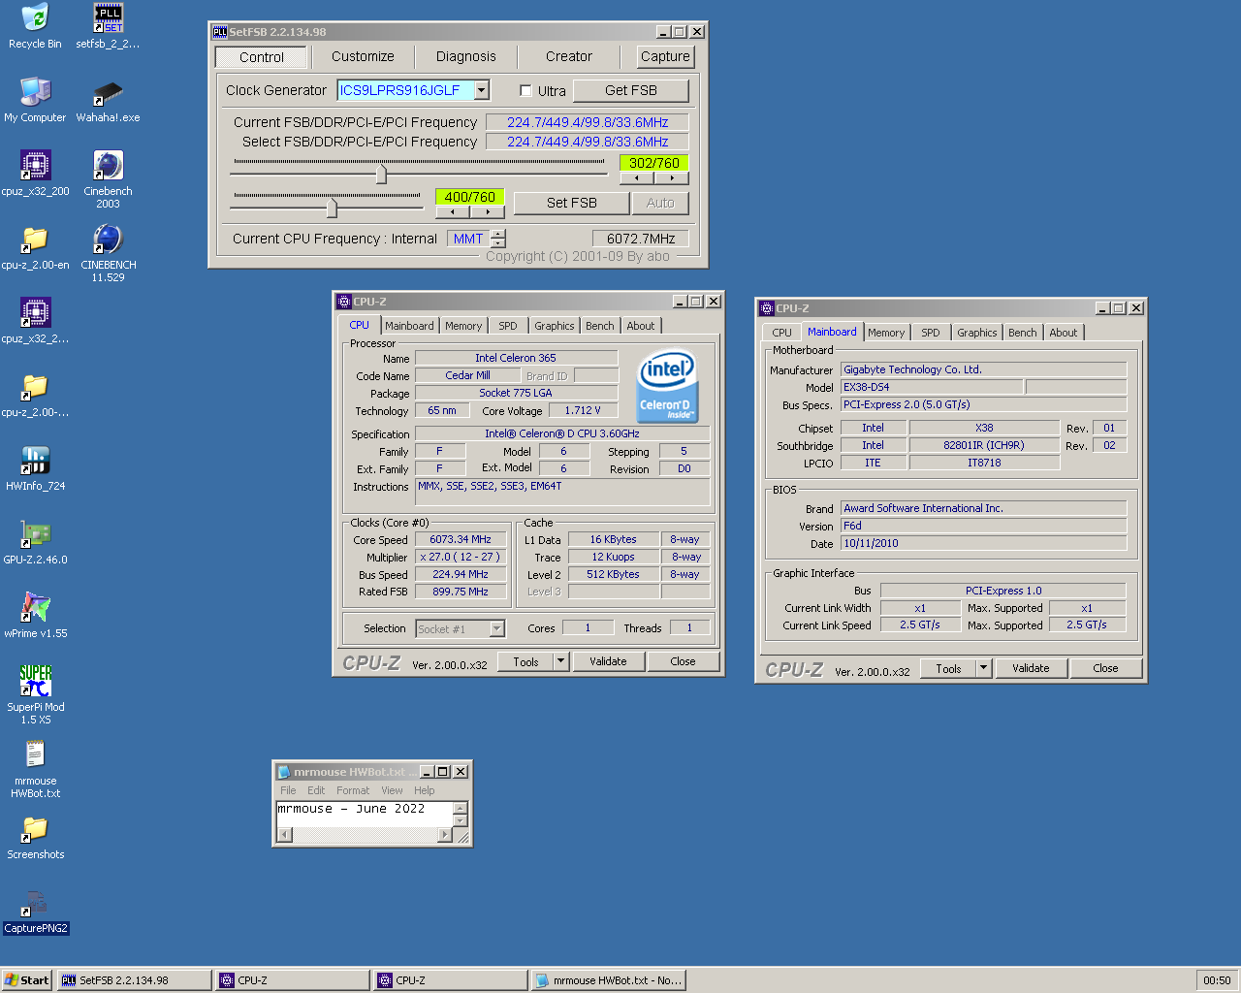Image resolution: width=1241 pixels, height=993 pixels.
Task: Open cpuz_x32_200 desktop icon
Action: pos(35,173)
